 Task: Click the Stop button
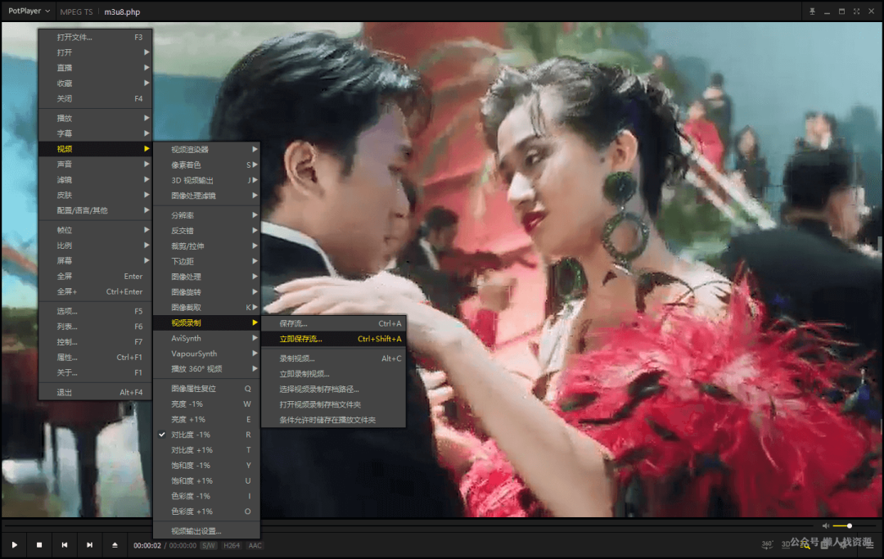pos(39,545)
